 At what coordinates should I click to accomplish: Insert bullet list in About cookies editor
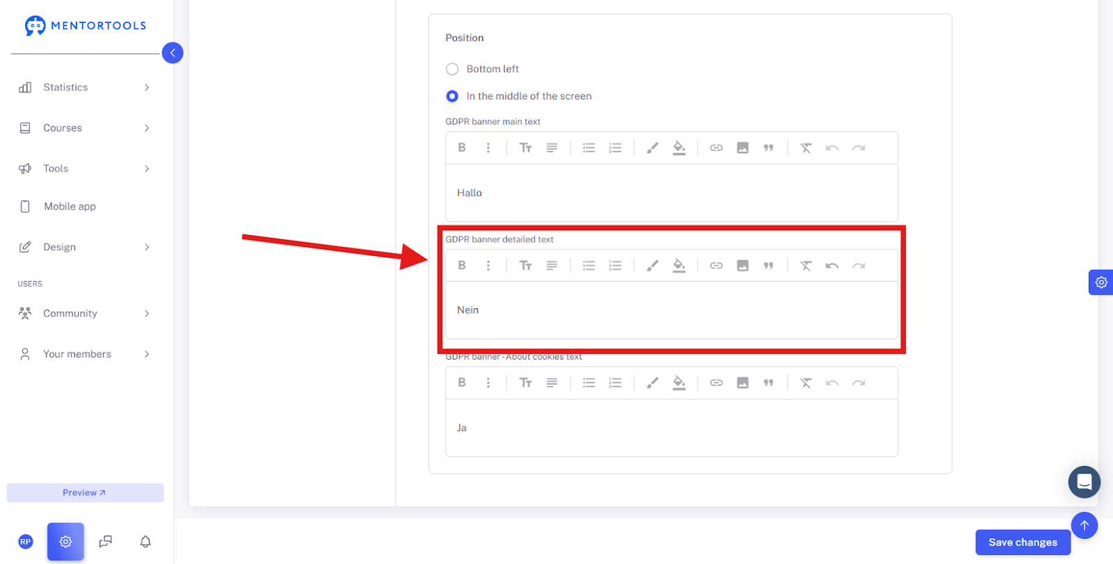(x=589, y=382)
